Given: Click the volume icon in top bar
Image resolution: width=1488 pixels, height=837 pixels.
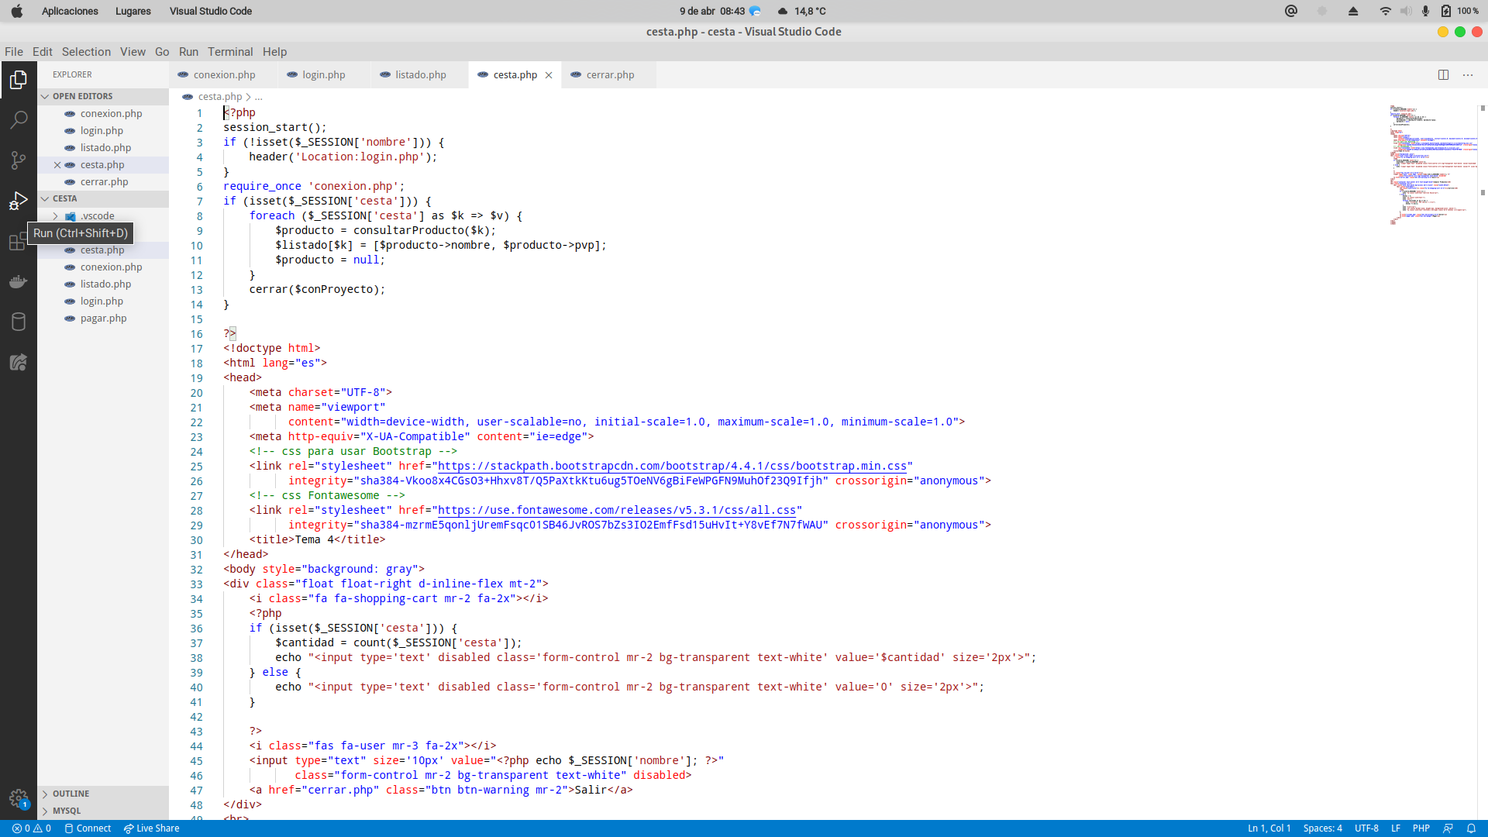Looking at the screenshot, I should click(x=1406, y=11).
